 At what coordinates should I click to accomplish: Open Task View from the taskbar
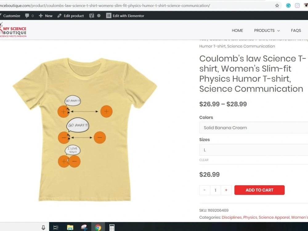tap(56, 228)
